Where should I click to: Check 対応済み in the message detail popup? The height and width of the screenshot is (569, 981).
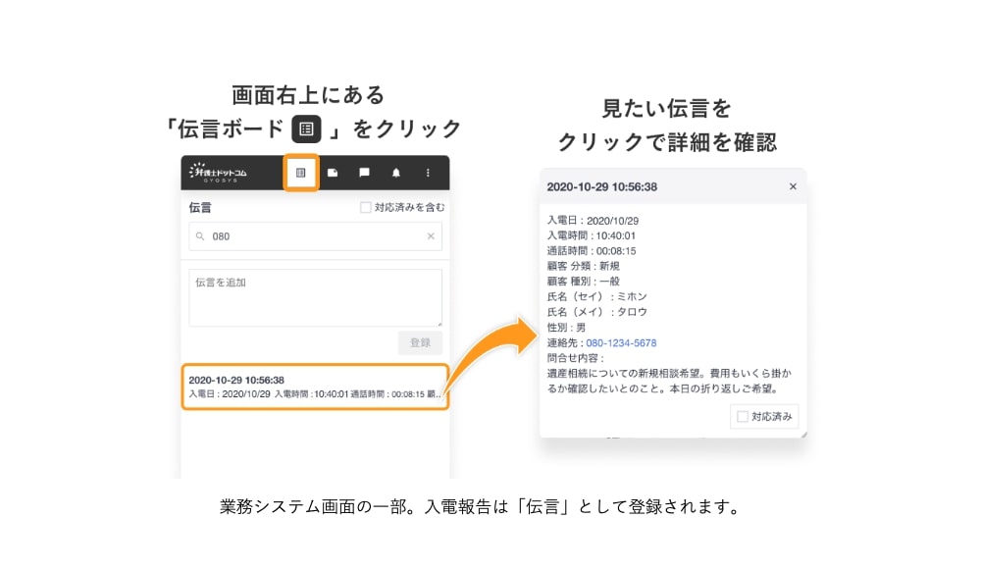click(x=743, y=416)
